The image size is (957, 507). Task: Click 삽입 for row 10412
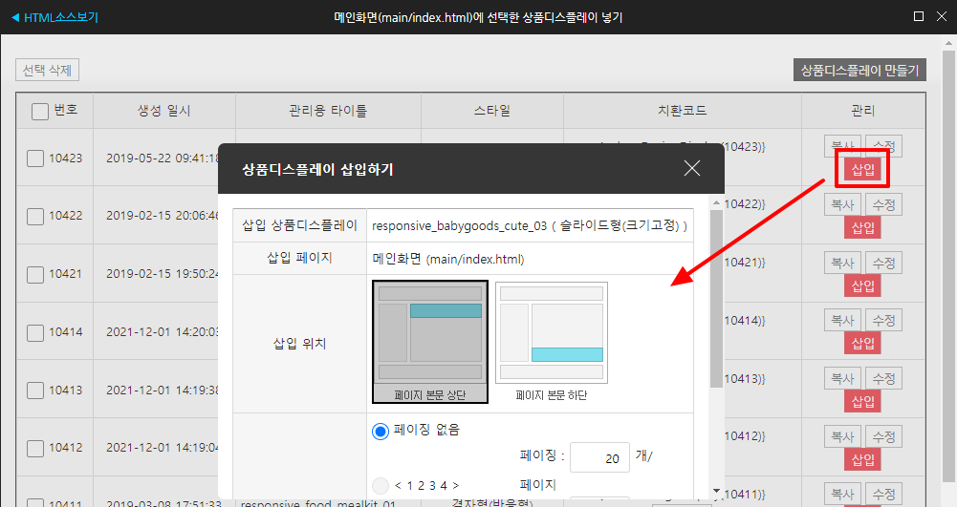(x=862, y=459)
